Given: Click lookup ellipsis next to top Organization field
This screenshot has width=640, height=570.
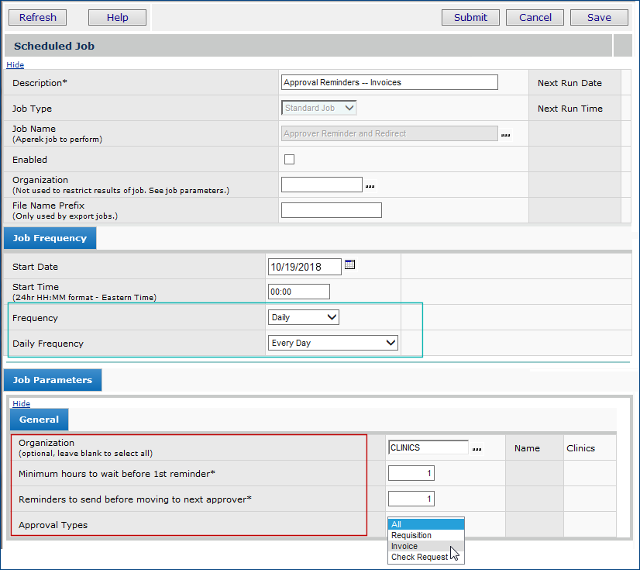Looking at the screenshot, I should click(370, 185).
